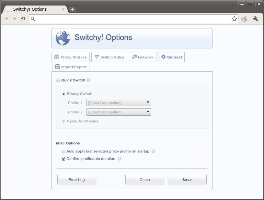The height and width of the screenshot is (200, 264).
Task: Save the options
Action: tap(187, 180)
